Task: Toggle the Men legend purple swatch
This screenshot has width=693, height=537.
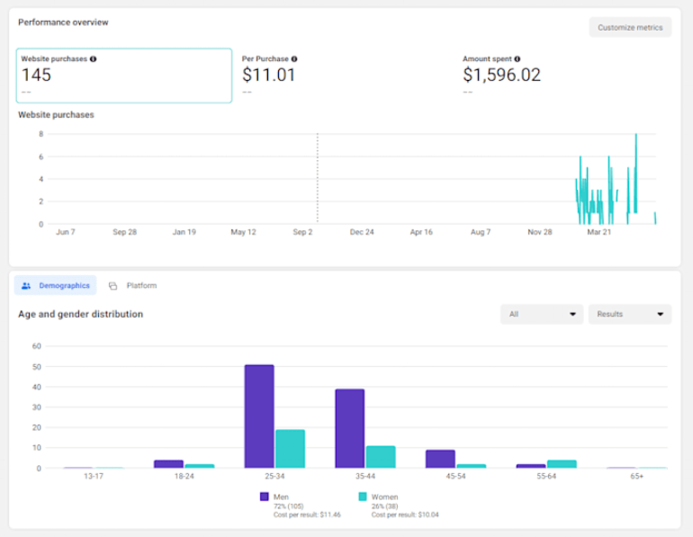Action: 265,497
